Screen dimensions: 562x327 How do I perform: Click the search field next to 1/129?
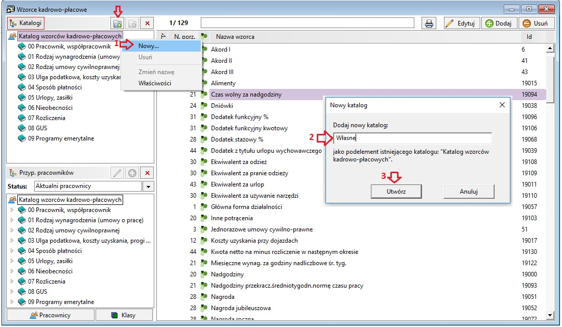(x=308, y=23)
